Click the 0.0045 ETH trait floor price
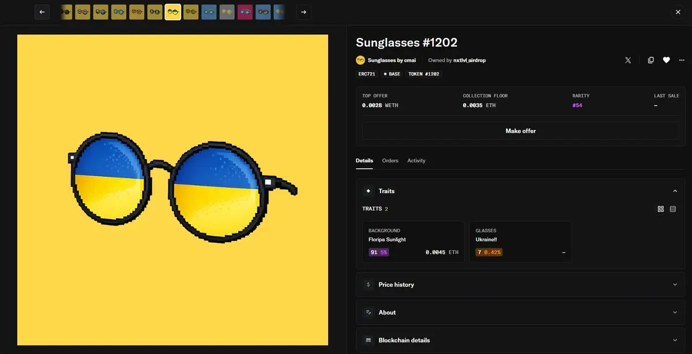The height and width of the screenshot is (354, 692). (442, 252)
